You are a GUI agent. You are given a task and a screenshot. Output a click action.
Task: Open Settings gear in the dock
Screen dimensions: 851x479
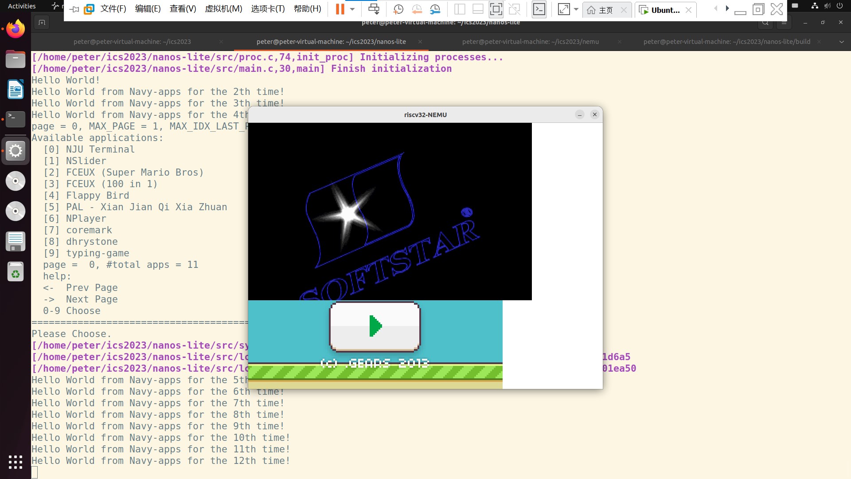(16, 151)
